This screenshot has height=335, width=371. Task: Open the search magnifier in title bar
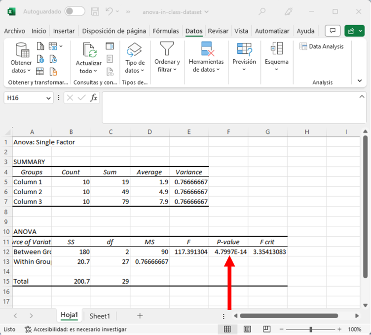coord(262,11)
